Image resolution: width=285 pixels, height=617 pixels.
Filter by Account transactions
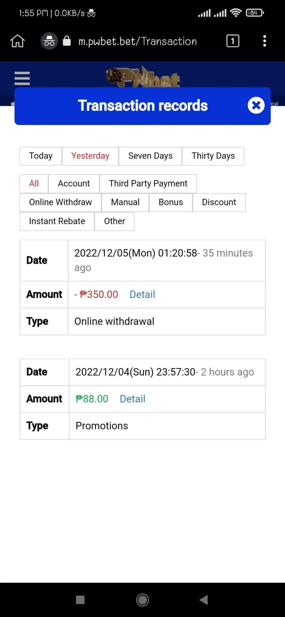[74, 183]
